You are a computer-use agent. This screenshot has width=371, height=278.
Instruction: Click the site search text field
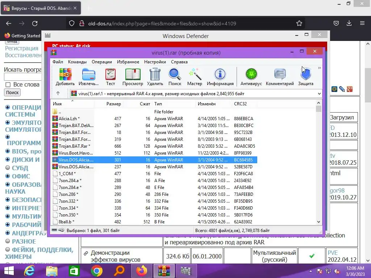point(23,77)
